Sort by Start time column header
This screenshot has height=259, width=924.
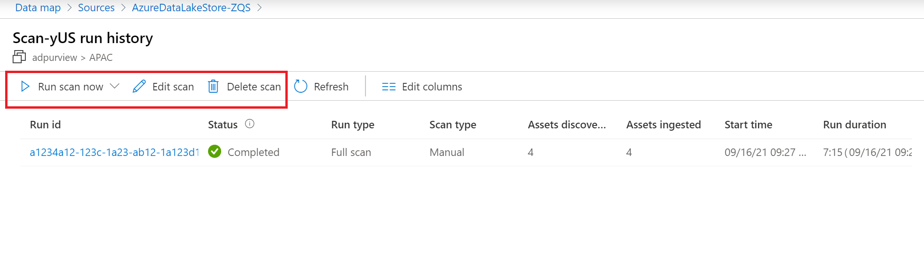pos(748,125)
